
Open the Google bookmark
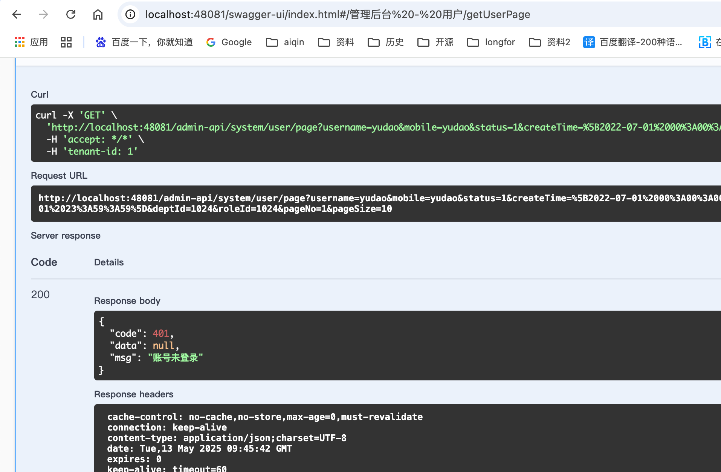coord(229,42)
